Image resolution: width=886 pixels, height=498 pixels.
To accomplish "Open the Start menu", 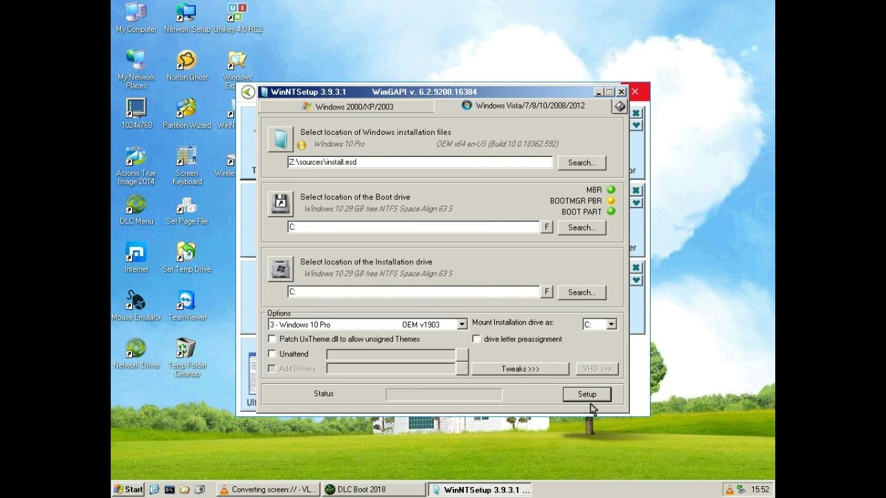I will click(x=128, y=490).
